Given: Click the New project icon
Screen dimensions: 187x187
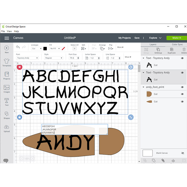Looking at the screenshot, I should pos(7,48).
